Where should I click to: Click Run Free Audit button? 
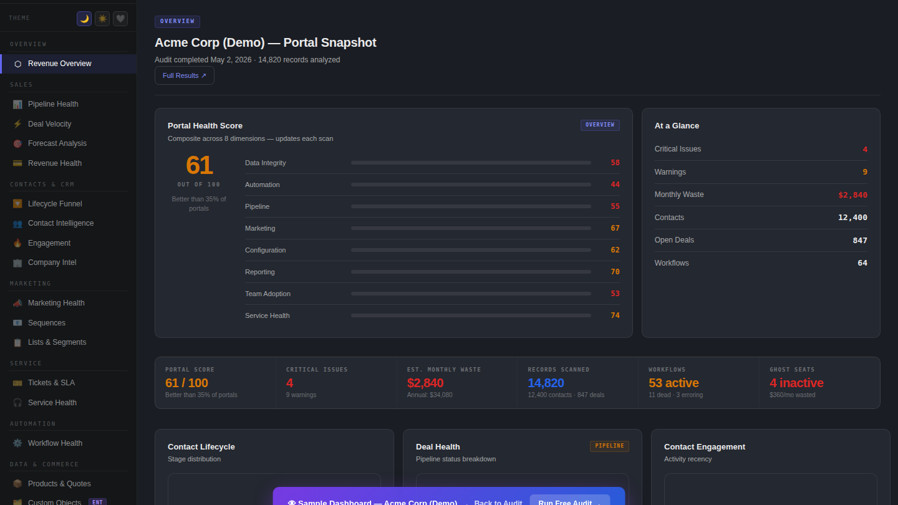[x=570, y=501]
